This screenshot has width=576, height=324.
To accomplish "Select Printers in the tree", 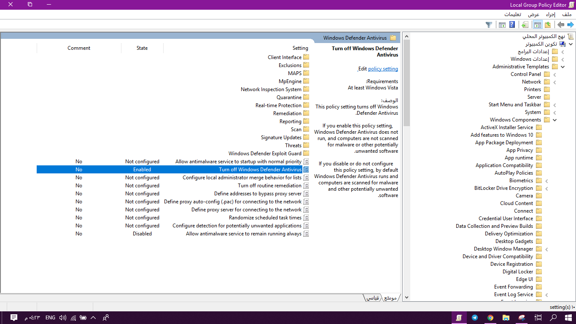I will click(533, 89).
